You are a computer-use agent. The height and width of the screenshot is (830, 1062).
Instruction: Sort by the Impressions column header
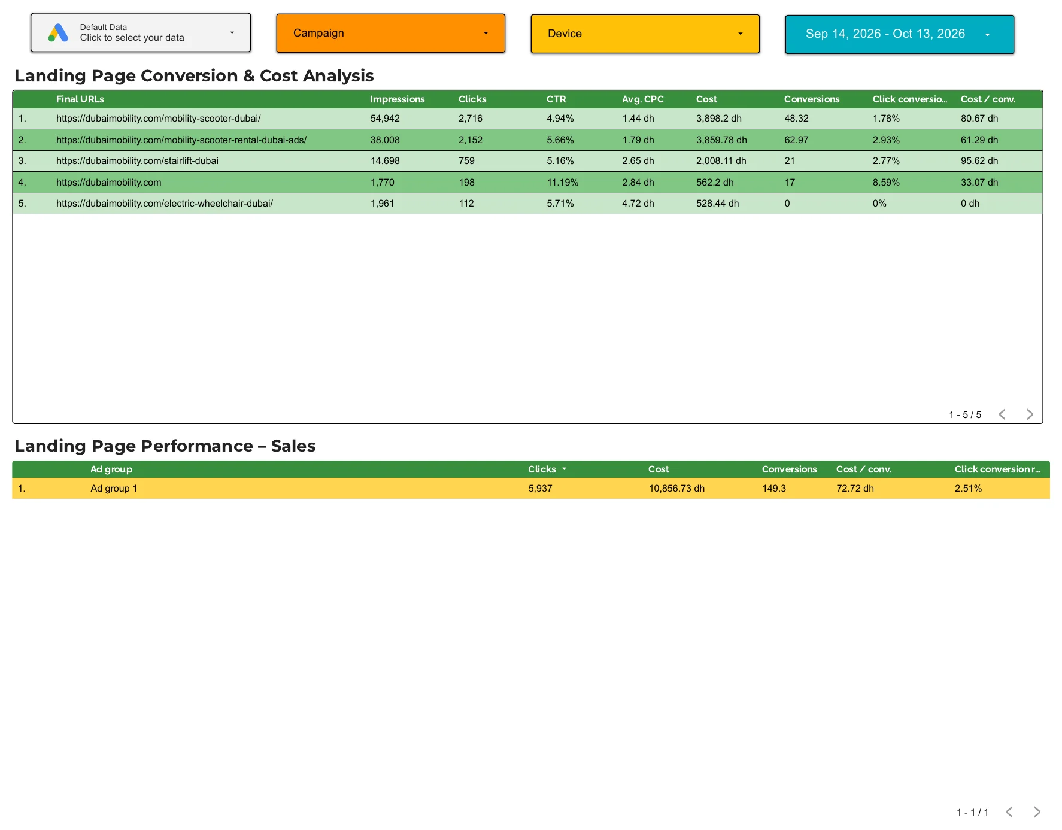pyautogui.click(x=397, y=99)
